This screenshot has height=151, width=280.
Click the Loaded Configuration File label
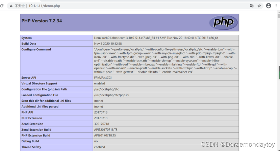(40, 95)
